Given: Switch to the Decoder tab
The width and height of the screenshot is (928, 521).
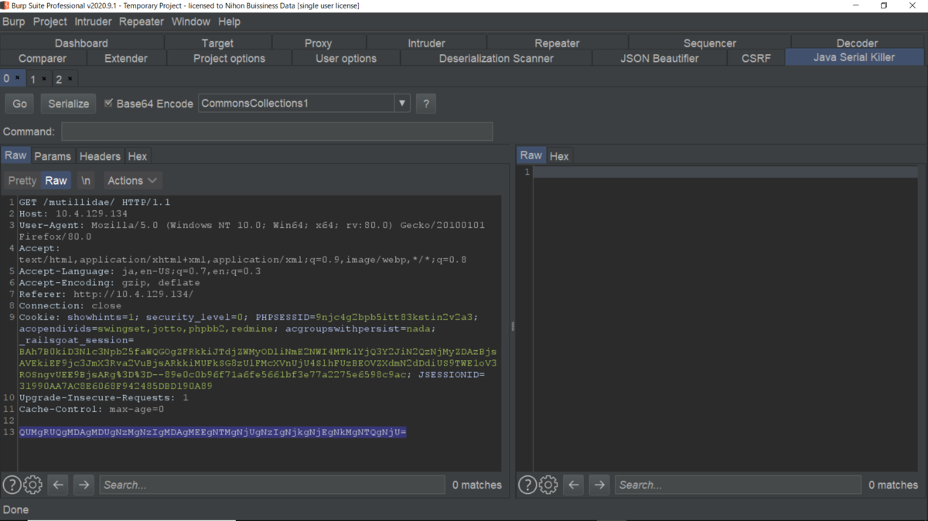Looking at the screenshot, I should 857,43.
